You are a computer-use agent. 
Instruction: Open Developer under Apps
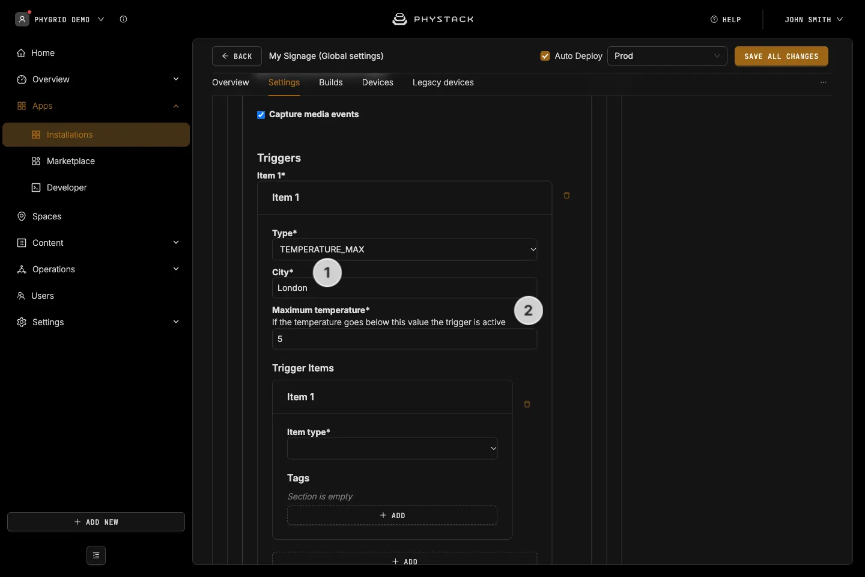pos(96,188)
